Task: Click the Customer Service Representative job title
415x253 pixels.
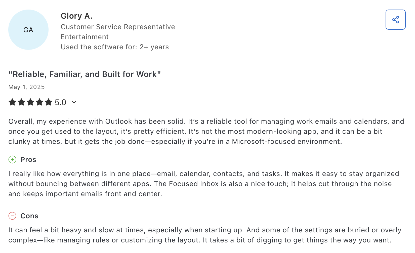Action: tap(118, 27)
